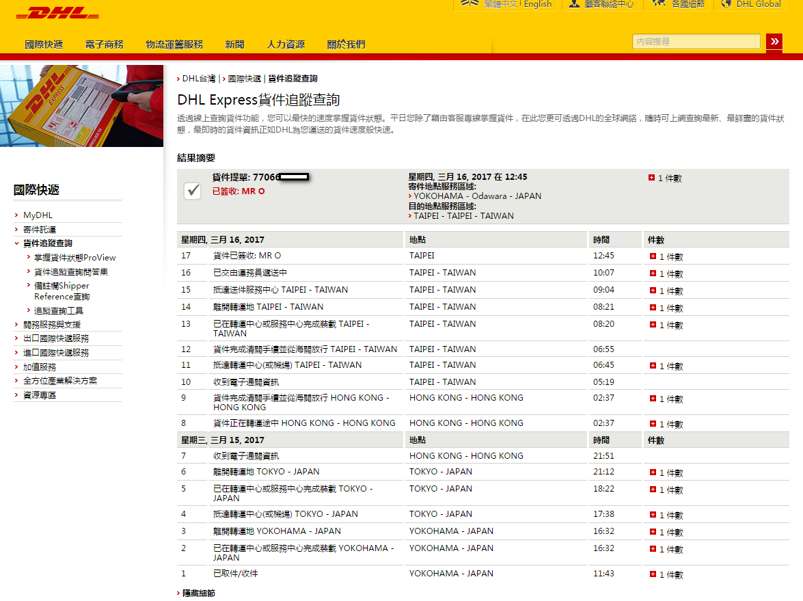Open 備註欄Shipper Reference查詢 sidebar link
803x601 pixels.
tap(62, 291)
